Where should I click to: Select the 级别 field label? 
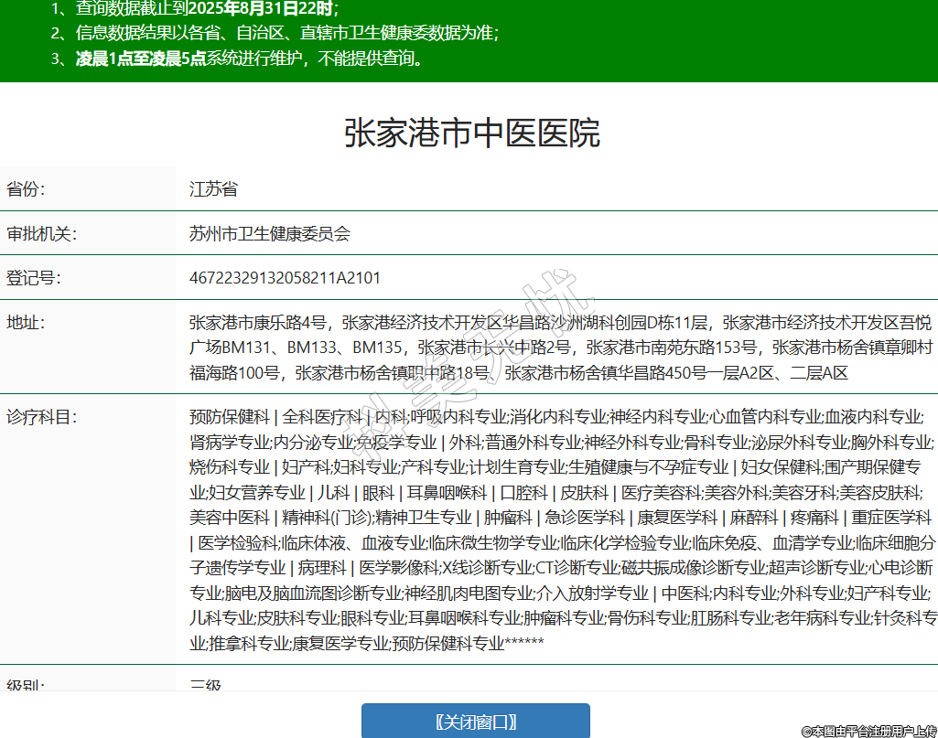pos(26,684)
